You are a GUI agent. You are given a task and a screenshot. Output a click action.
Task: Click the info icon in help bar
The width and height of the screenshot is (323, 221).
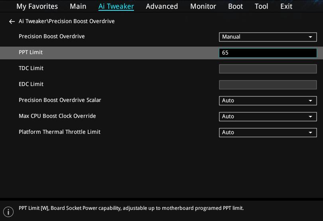[x=8, y=212]
